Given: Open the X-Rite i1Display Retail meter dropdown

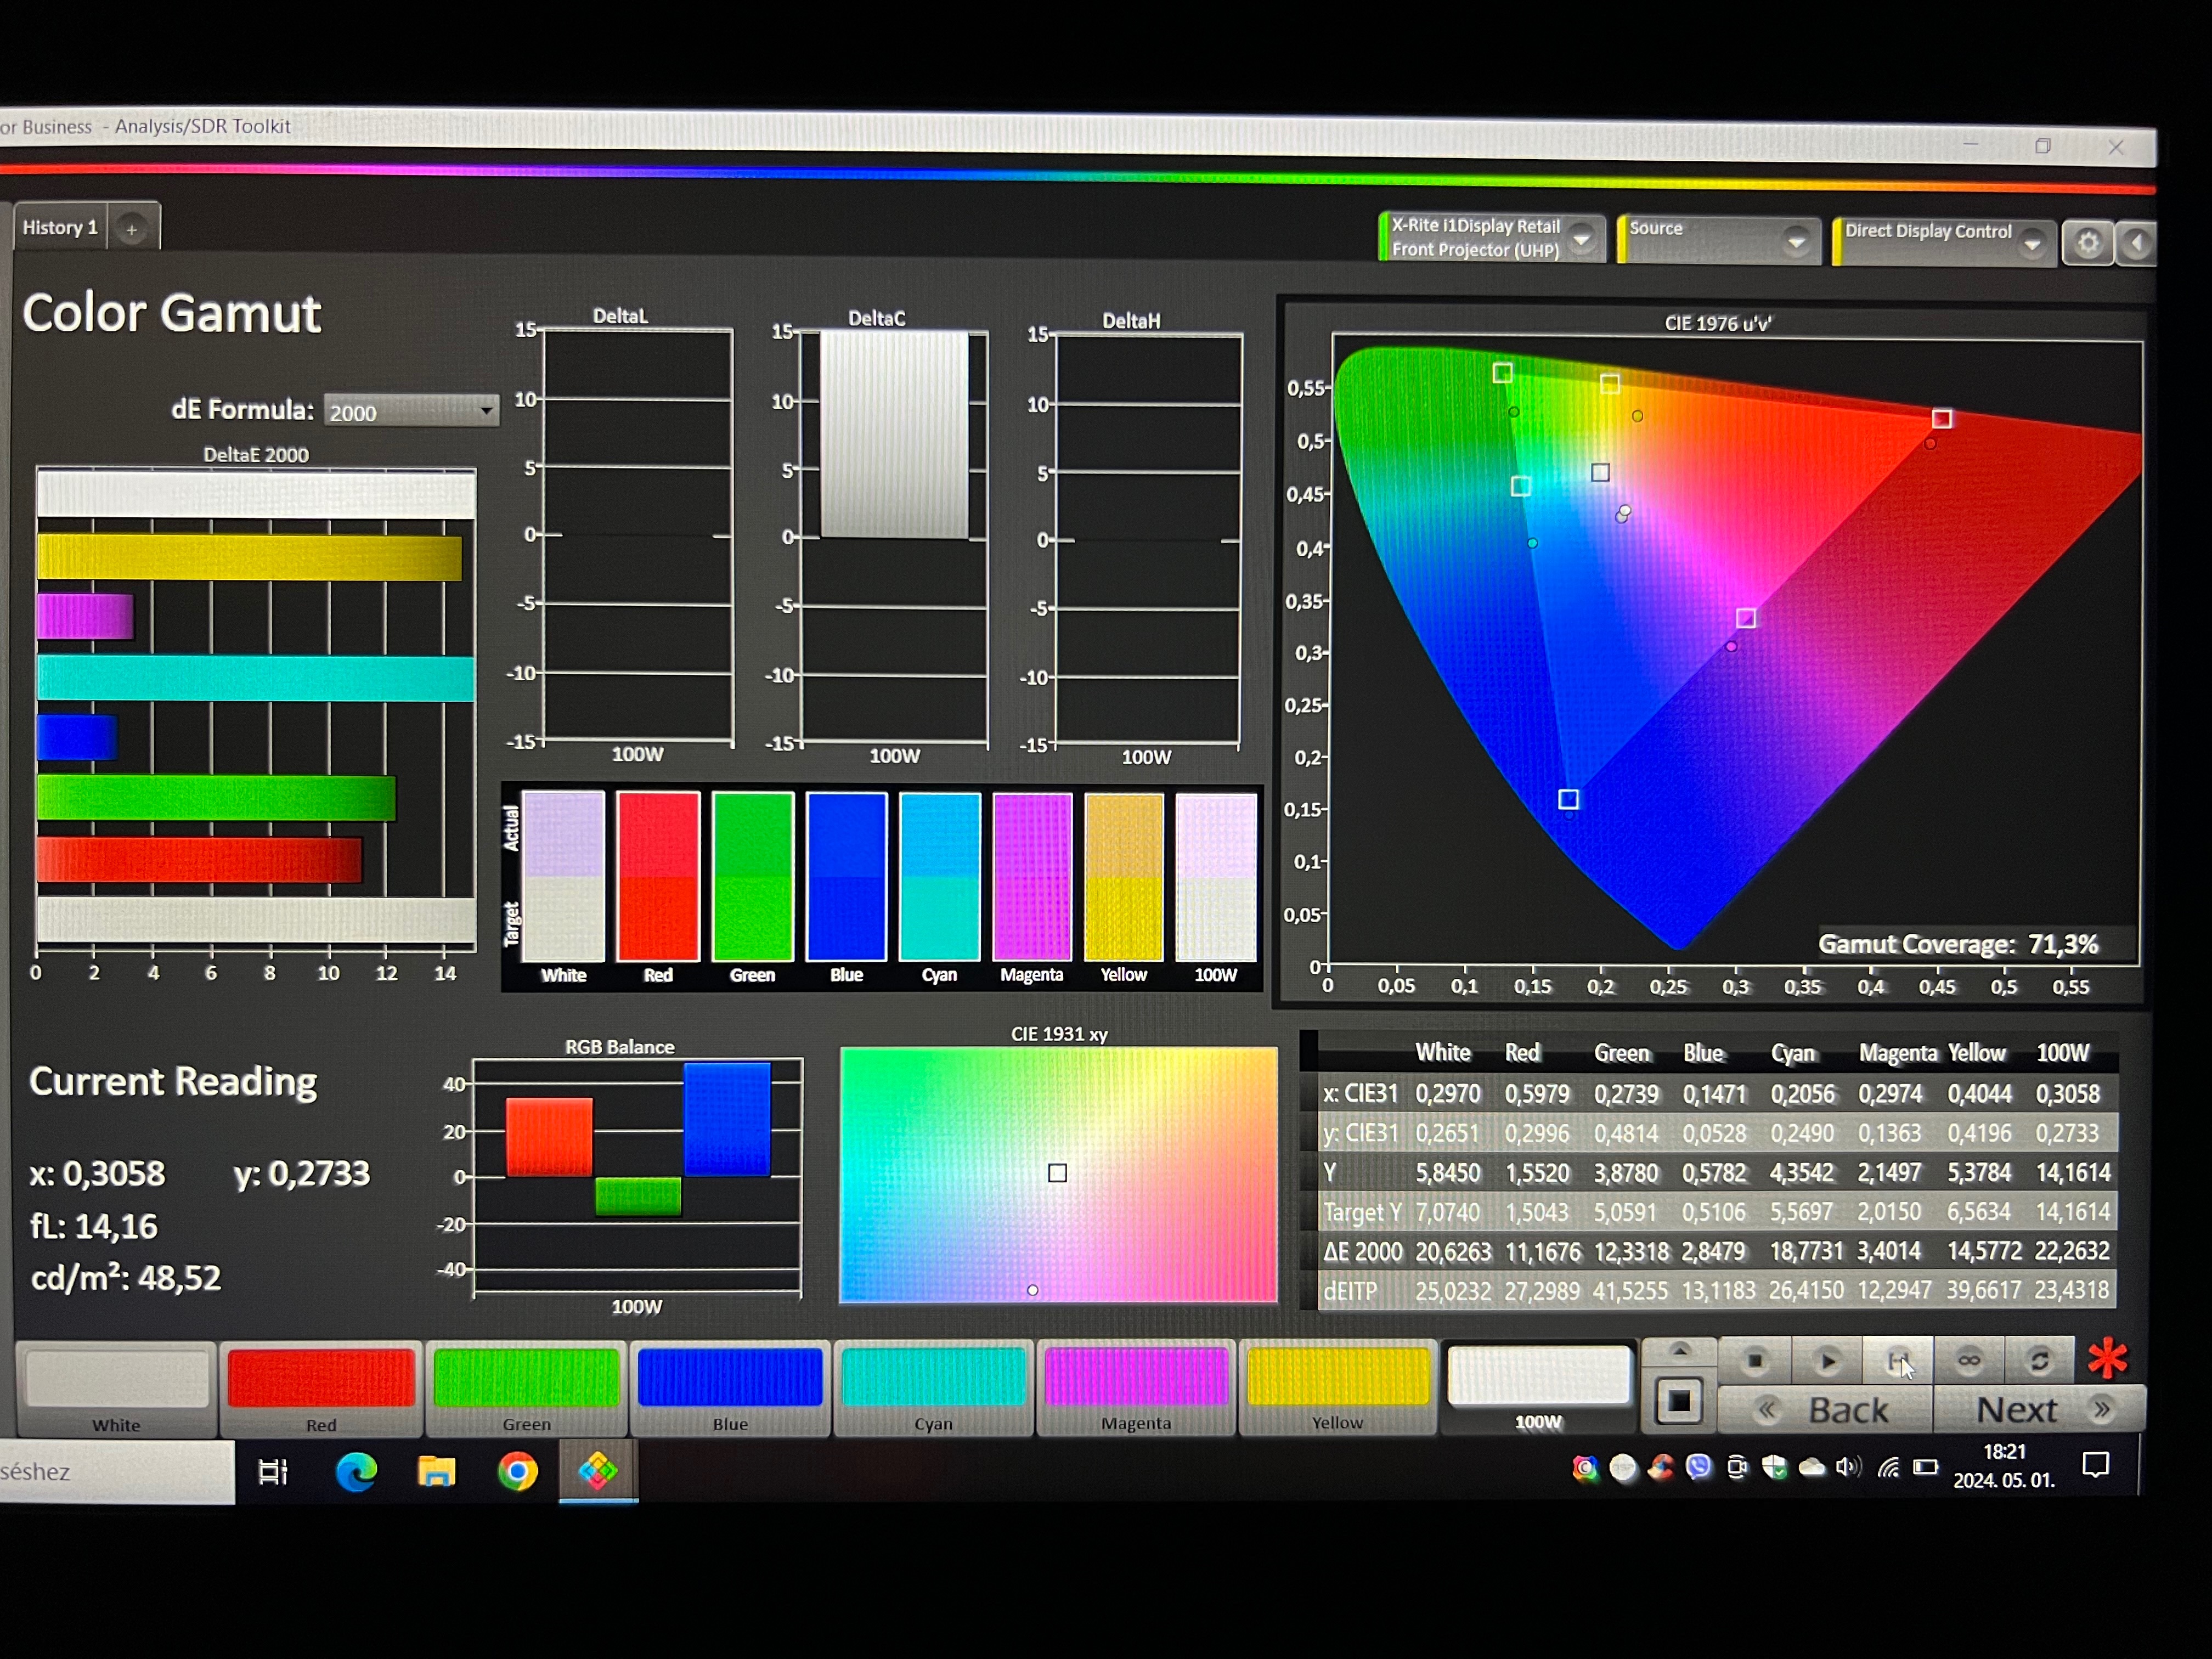Looking at the screenshot, I should click(x=1582, y=240).
